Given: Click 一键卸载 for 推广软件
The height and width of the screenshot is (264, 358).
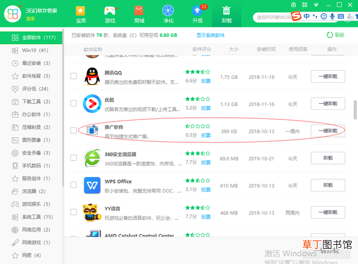Looking at the screenshot, I should (328, 131).
